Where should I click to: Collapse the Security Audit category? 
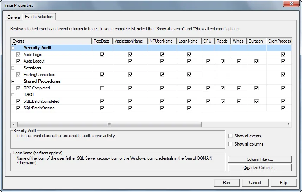point(13,48)
